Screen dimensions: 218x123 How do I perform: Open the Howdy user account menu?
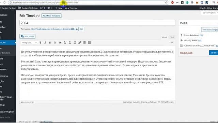(208, 8)
